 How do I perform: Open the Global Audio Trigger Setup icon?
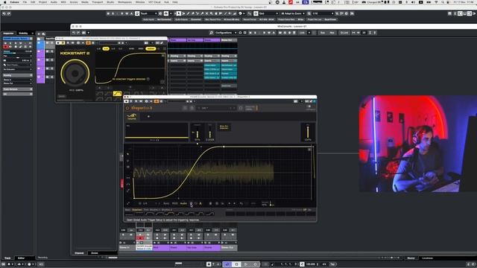[x=191, y=203]
